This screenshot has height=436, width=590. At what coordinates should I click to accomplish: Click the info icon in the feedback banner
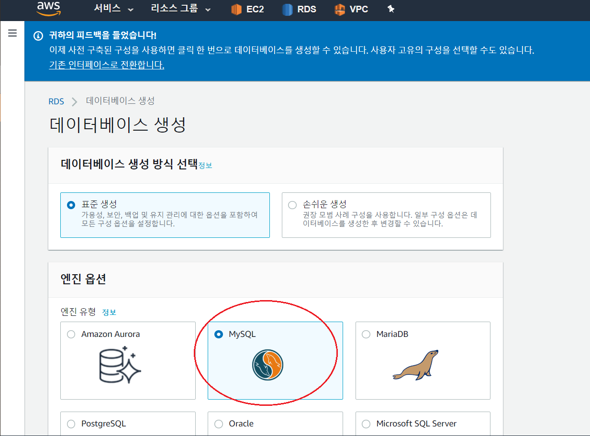(x=38, y=35)
